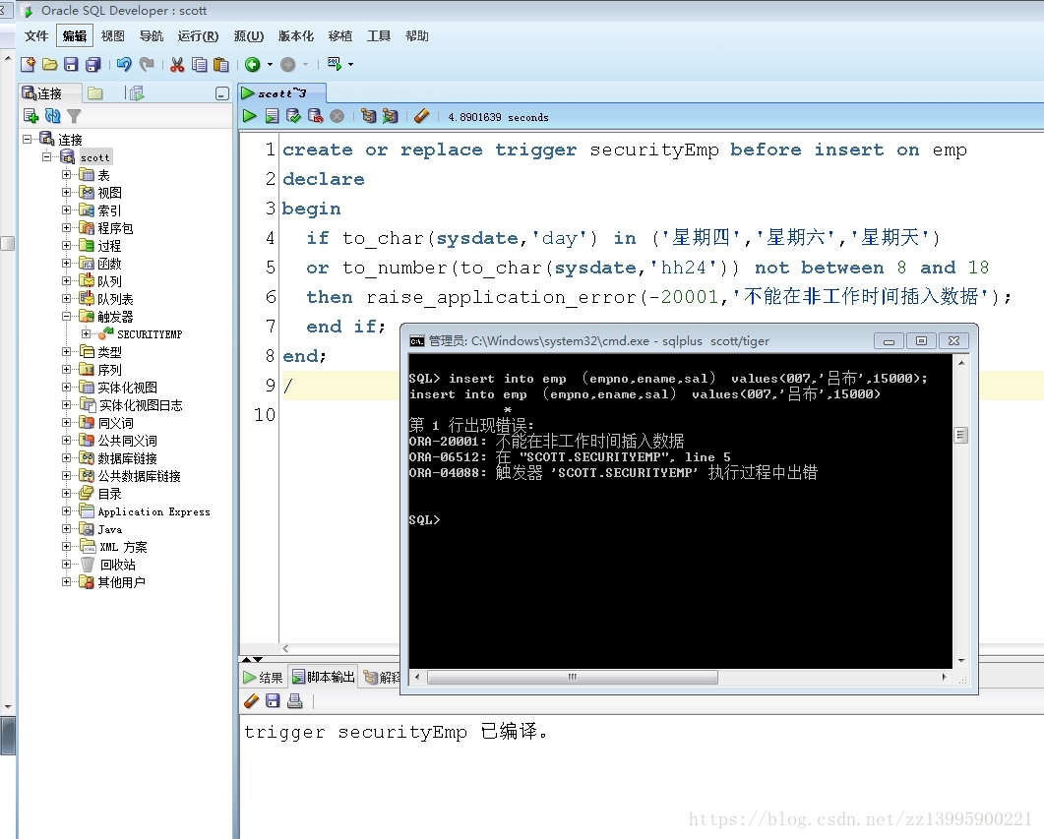
Task: Expand the 序列 tree node
Action: 66,369
